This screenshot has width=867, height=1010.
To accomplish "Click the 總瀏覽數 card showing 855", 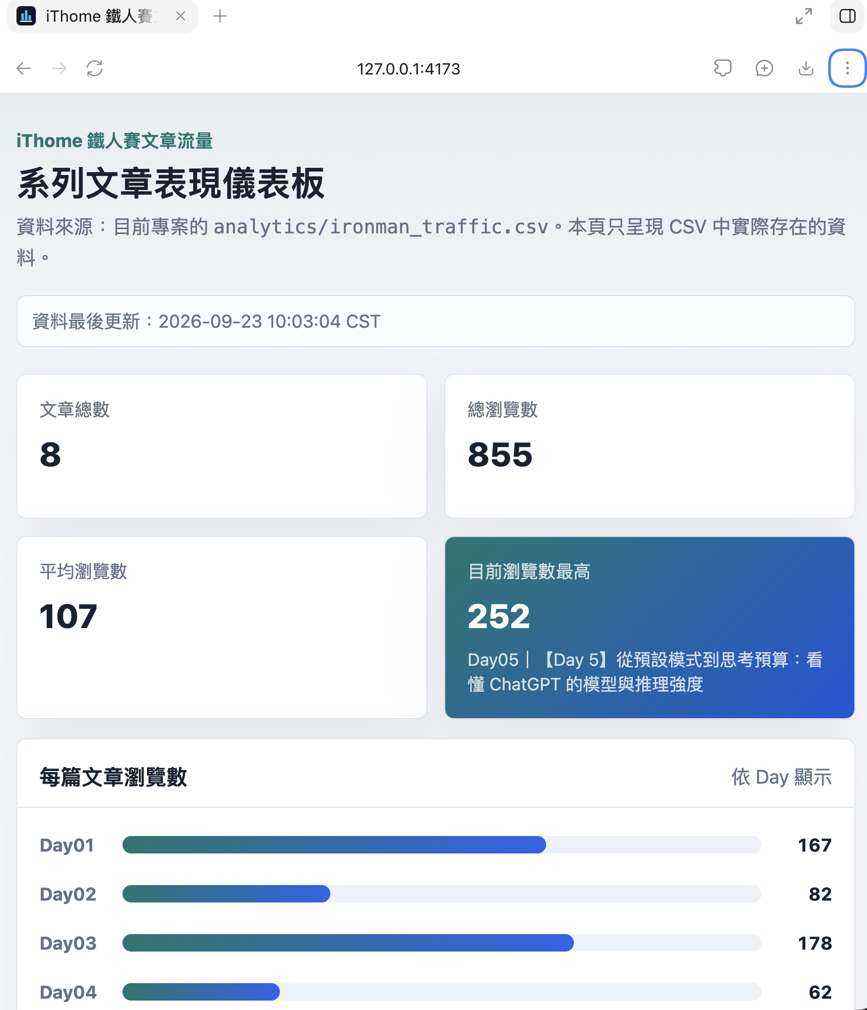I will coord(650,446).
